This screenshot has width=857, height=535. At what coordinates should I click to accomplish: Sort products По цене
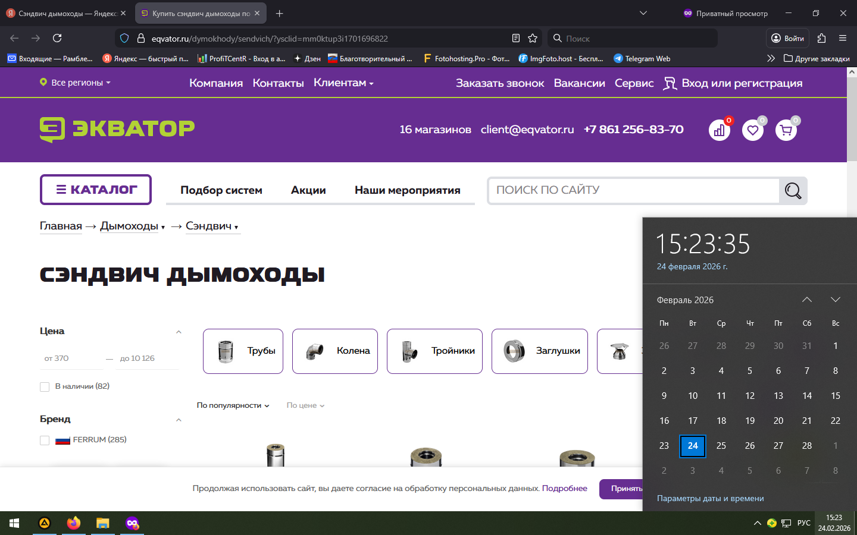pos(305,405)
